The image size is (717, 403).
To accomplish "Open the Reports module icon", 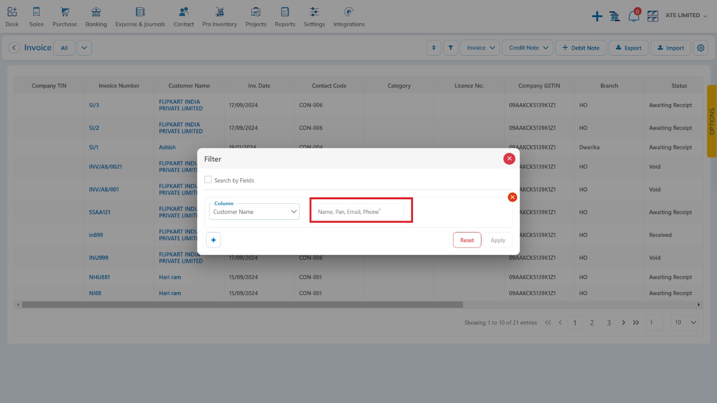I will (x=285, y=16).
